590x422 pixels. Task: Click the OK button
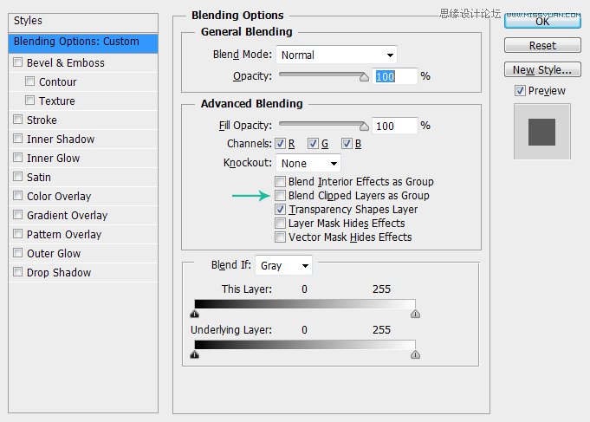point(542,21)
